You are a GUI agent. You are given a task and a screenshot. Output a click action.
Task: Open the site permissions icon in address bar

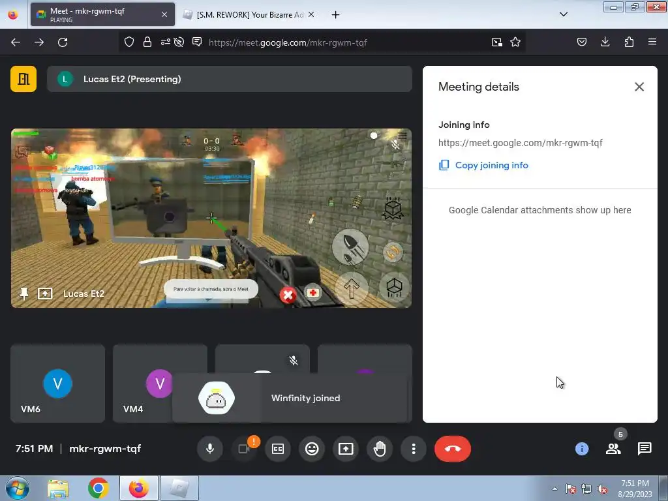tap(165, 42)
